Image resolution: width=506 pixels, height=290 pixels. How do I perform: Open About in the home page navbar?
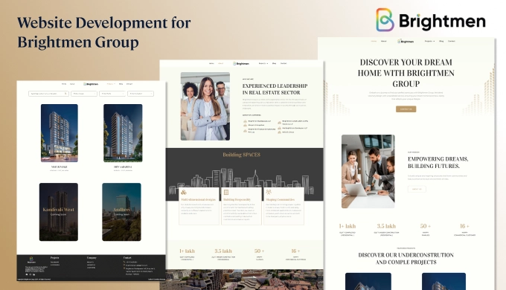[383, 42]
